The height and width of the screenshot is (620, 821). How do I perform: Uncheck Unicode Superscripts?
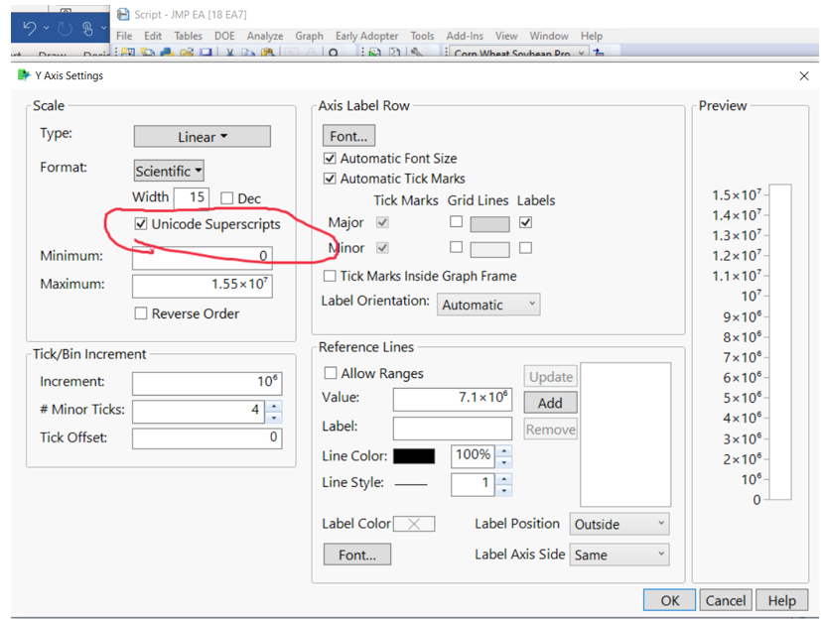pos(141,223)
